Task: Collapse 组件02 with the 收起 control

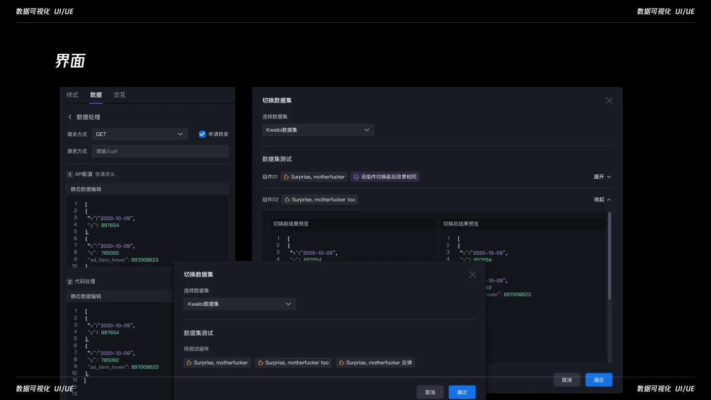Action: [x=602, y=200]
